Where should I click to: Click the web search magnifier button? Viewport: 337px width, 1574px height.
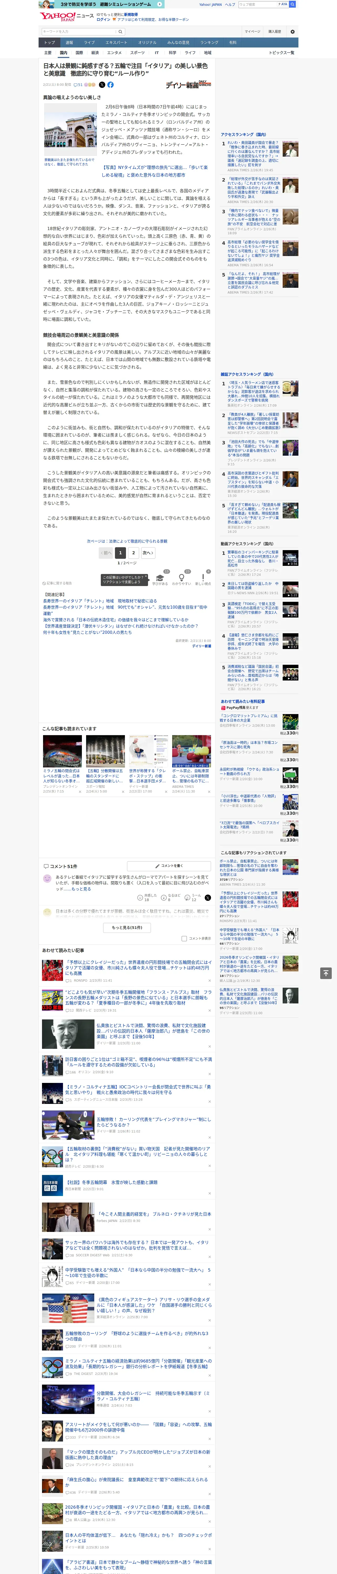pos(292,4)
